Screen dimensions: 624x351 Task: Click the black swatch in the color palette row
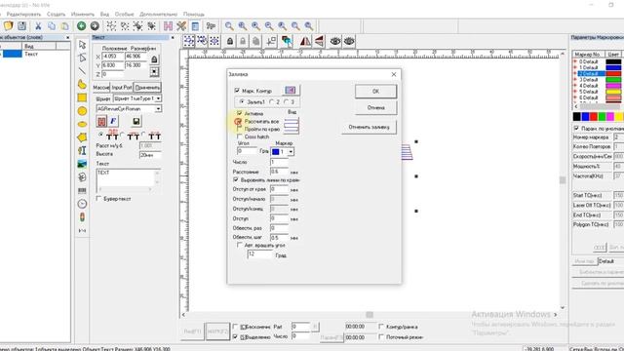pyautogui.click(x=576, y=116)
